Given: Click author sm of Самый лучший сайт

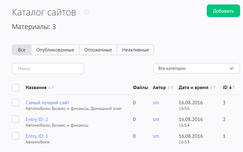Looking at the screenshot, I should tap(156, 103).
